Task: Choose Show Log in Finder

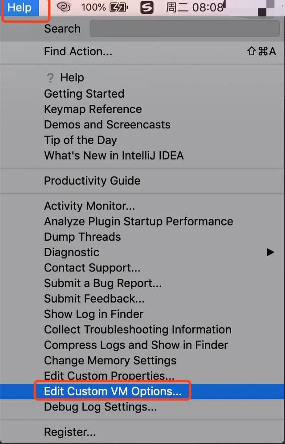Action: [x=94, y=314]
